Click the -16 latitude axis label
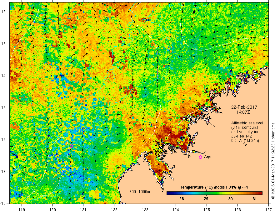Viewport: 275px width, 213px height. click(3, 140)
